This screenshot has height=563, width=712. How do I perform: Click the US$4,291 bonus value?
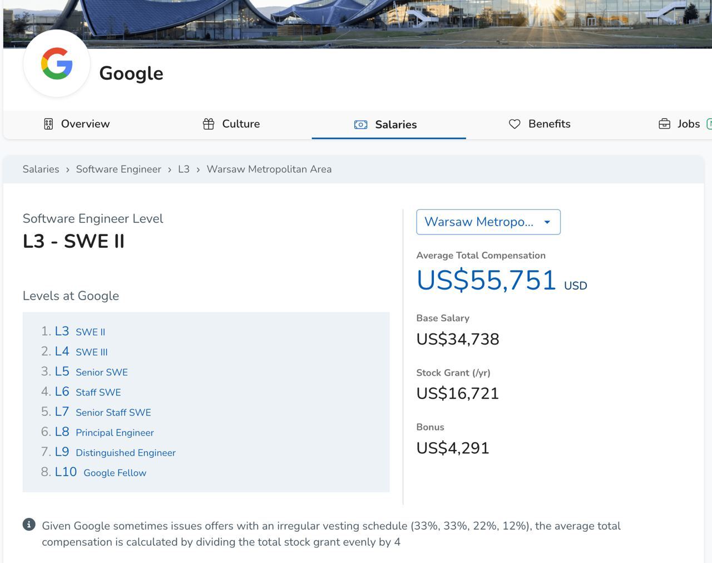click(453, 448)
